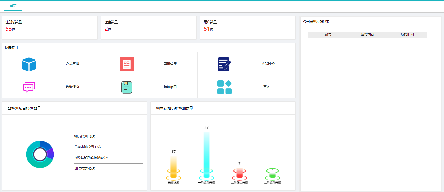Screen dimensions: 444x192
Task: Click the 编号 column header
Action: point(328,34)
